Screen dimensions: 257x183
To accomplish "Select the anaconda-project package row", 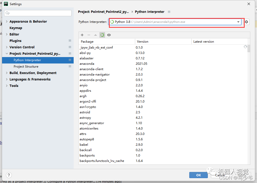I will click(x=163, y=80).
